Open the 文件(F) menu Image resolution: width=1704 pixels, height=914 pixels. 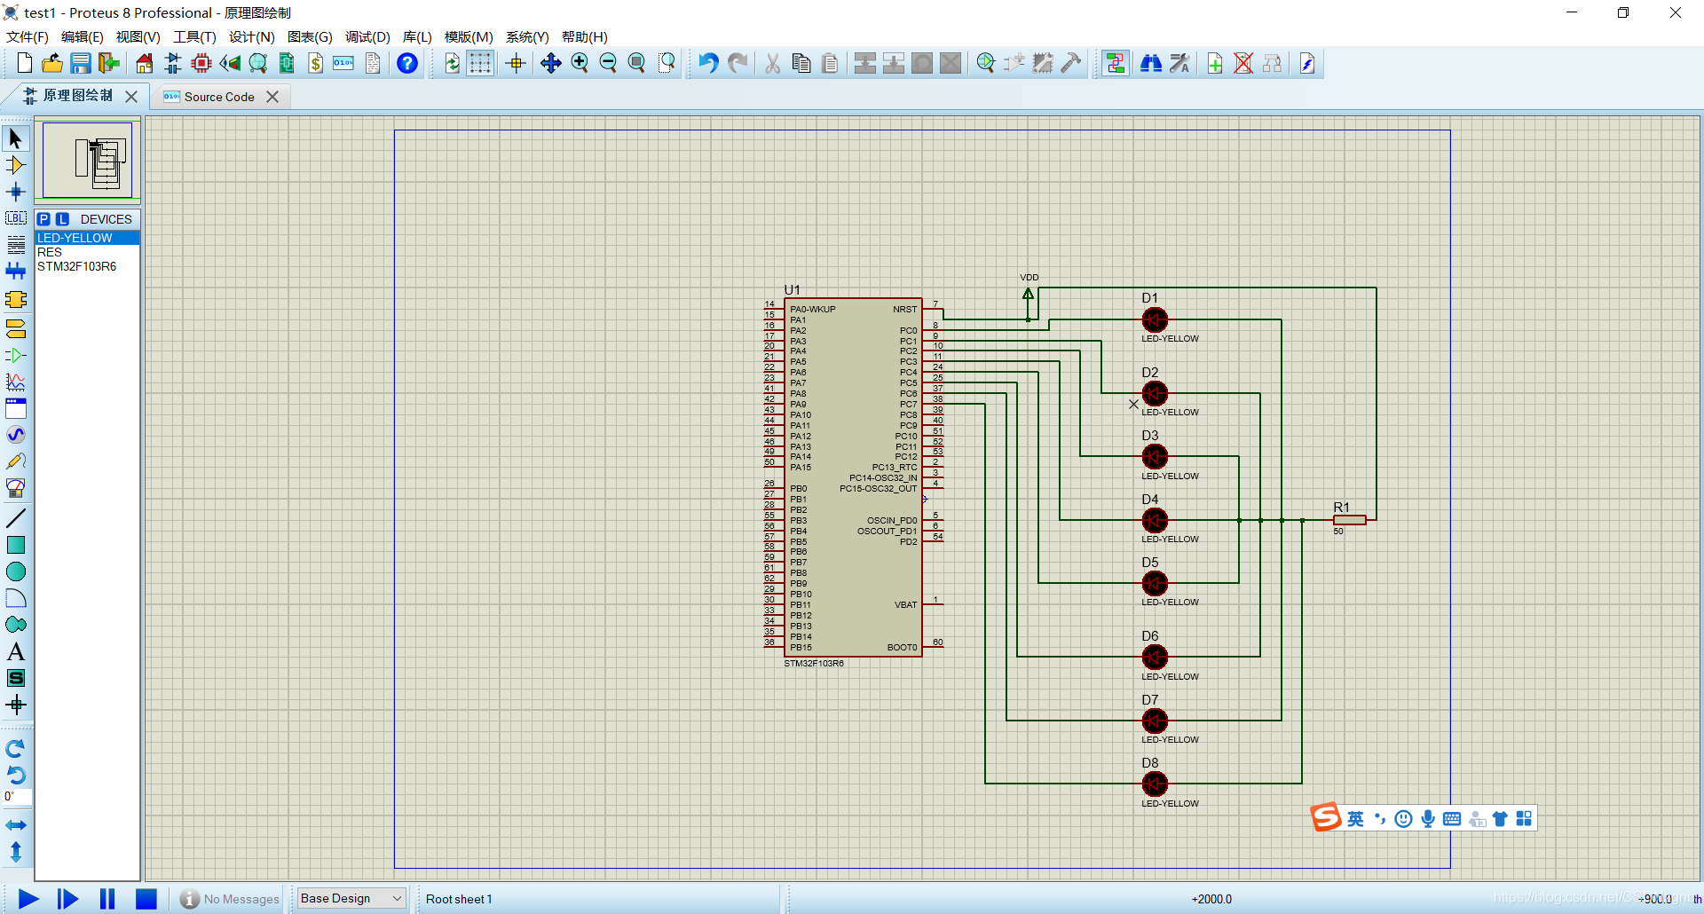[x=28, y=36]
